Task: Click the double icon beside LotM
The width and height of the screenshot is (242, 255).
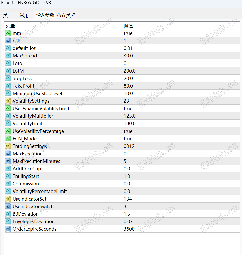Action: click(8, 71)
